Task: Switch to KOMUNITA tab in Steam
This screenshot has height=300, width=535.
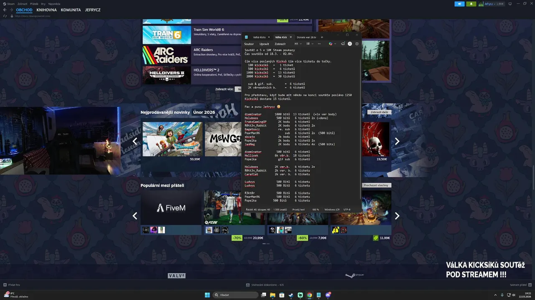Action: 71,10
